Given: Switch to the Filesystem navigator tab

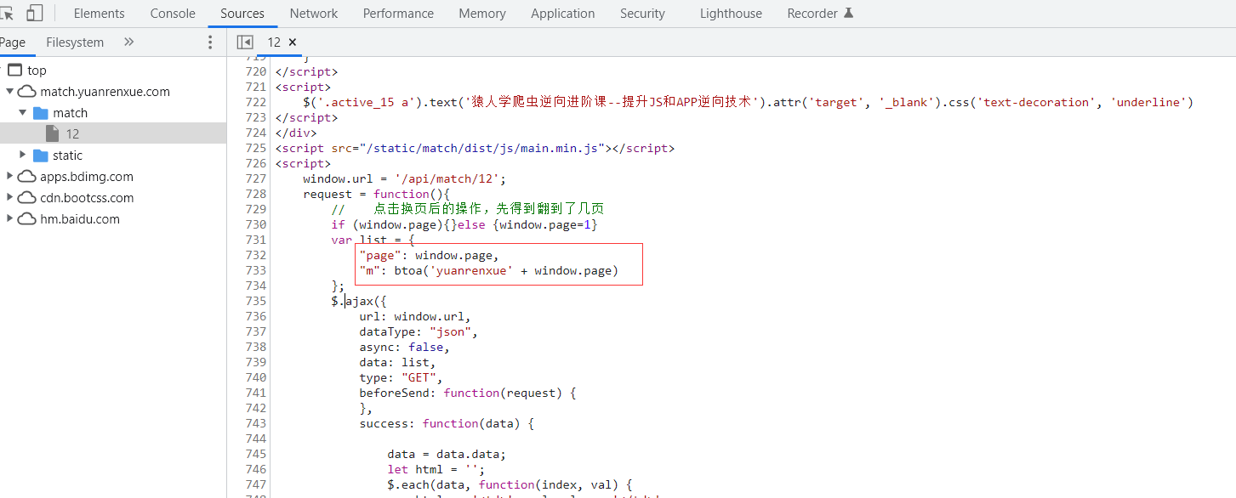Looking at the screenshot, I should point(75,42).
